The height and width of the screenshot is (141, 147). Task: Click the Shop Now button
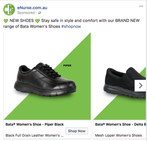coord(77,131)
